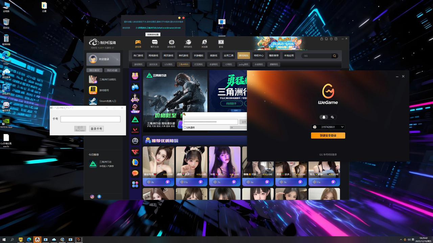Expand the 欢迎登录 chevron in sidebar

pos(117,59)
